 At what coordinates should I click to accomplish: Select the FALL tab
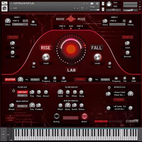click(x=97, y=48)
